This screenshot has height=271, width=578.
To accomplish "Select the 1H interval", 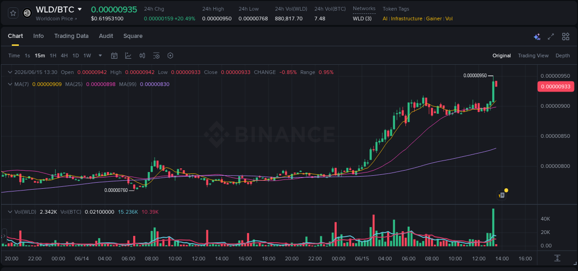I will [53, 55].
